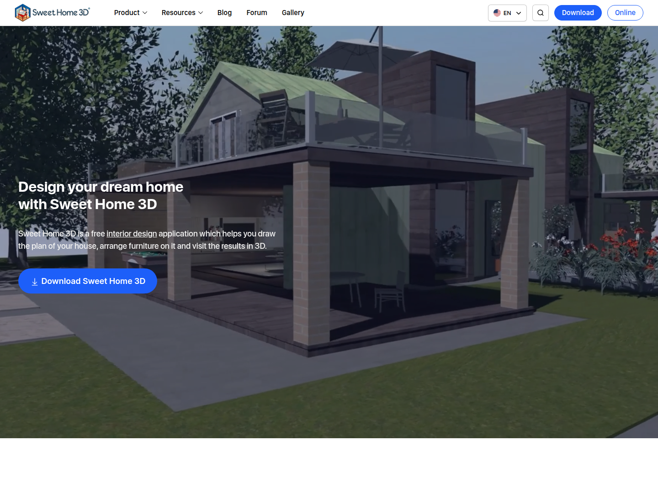Click the Online button
The width and height of the screenshot is (658, 493).
click(625, 13)
